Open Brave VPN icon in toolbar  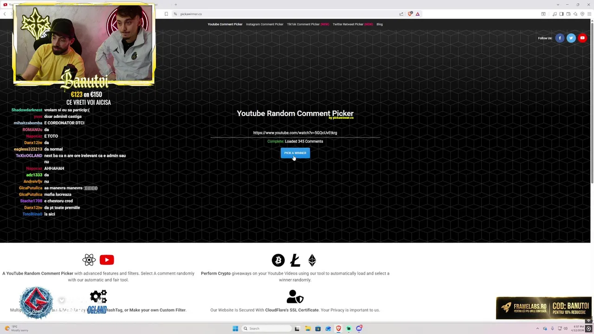[x=582, y=14]
